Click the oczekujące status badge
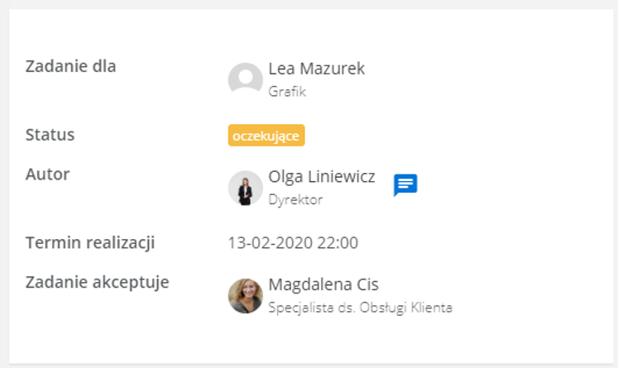The width and height of the screenshot is (618, 368). point(266,136)
